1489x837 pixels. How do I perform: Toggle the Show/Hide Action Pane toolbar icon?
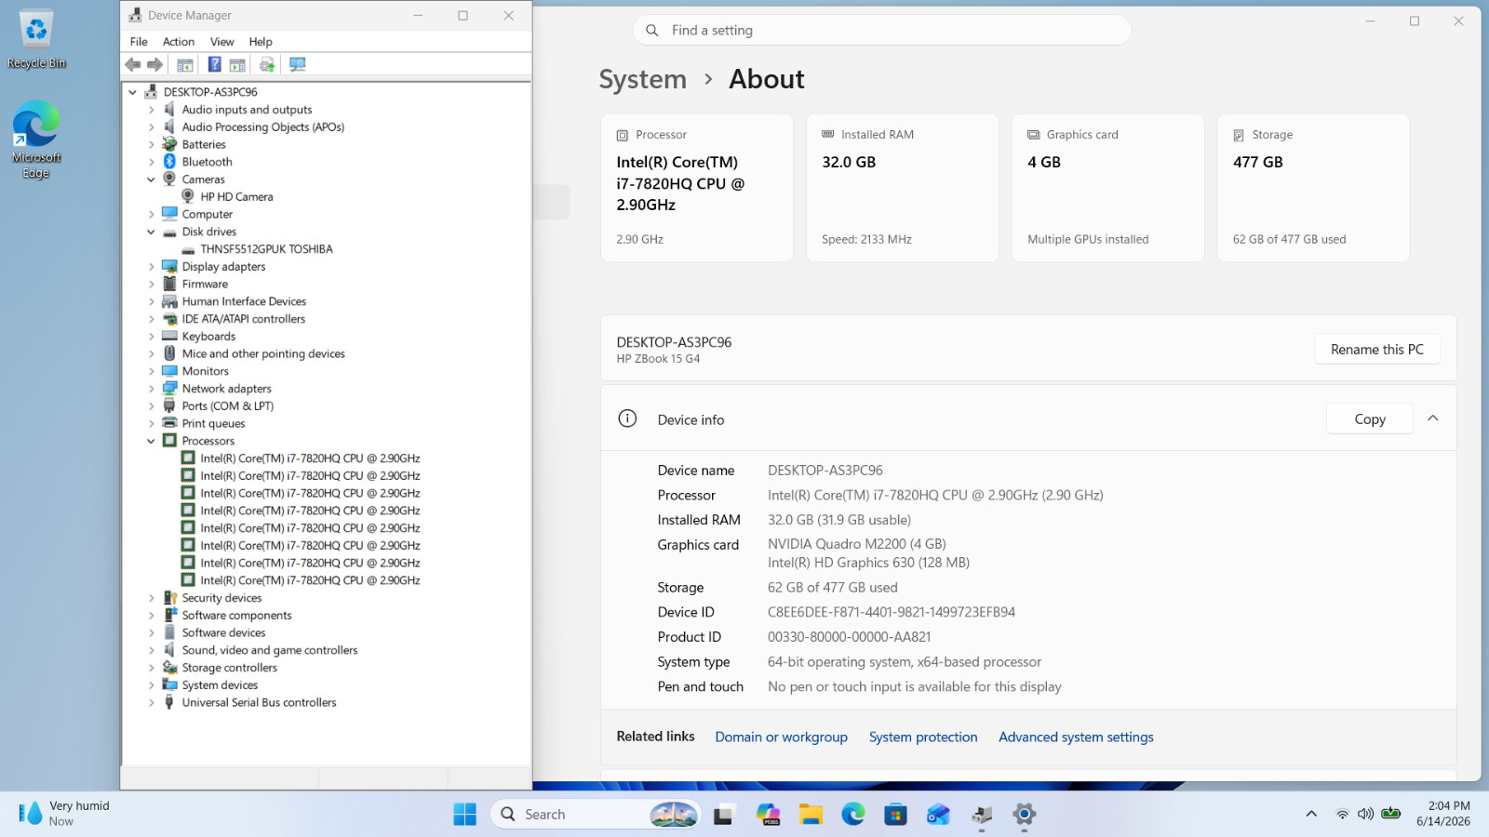coord(237,64)
